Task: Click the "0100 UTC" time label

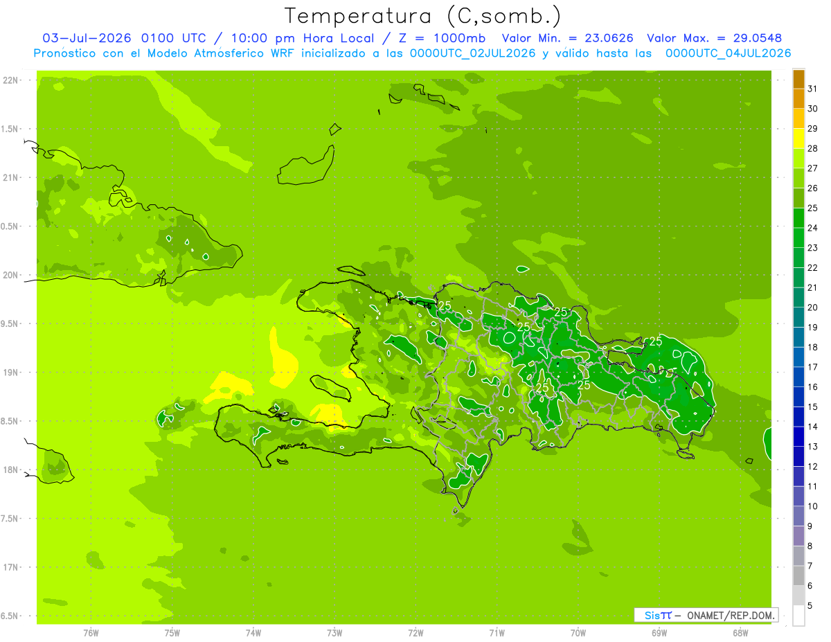Action: click(173, 38)
